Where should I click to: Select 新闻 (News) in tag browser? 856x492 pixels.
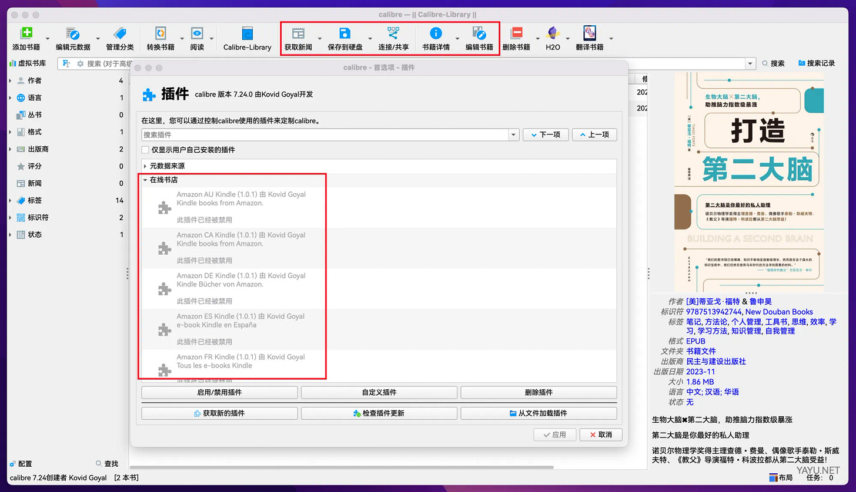point(35,183)
